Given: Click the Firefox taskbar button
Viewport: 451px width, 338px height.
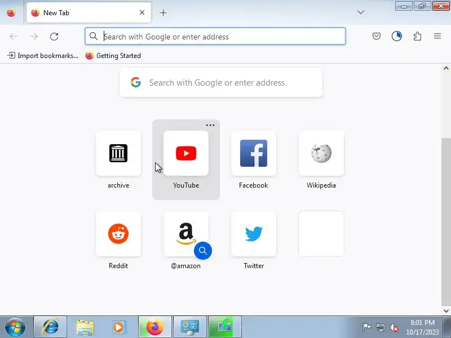Looking at the screenshot, I should coord(154,327).
